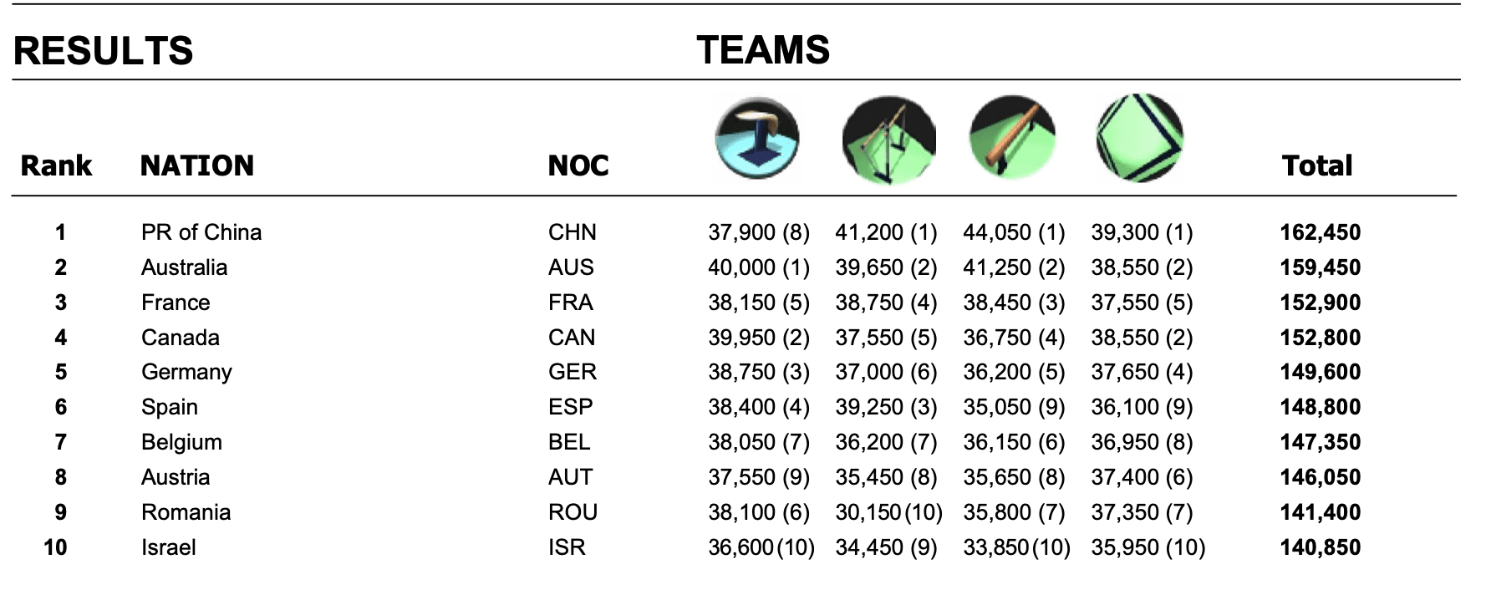Click the floor exercise apparatus icon
This screenshot has width=1486, height=595.
pyautogui.click(x=1139, y=139)
